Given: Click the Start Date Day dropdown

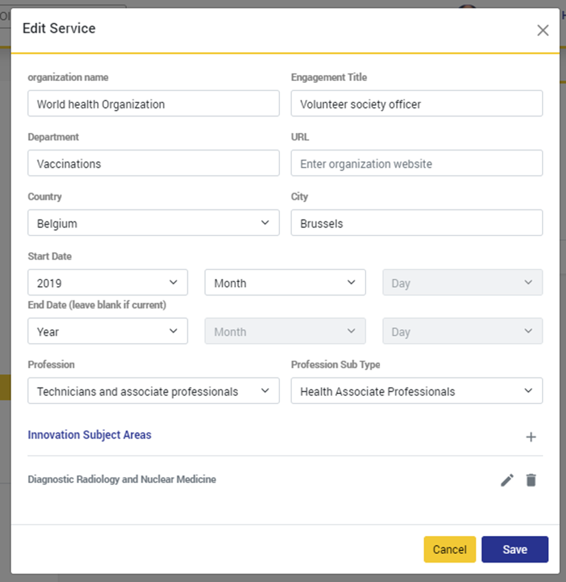Looking at the screenshot, I should [462, 283].
